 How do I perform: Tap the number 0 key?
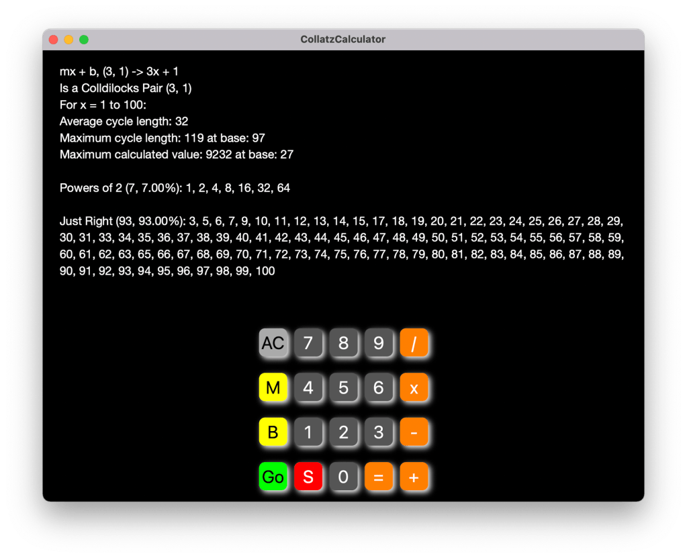[343, 477]
